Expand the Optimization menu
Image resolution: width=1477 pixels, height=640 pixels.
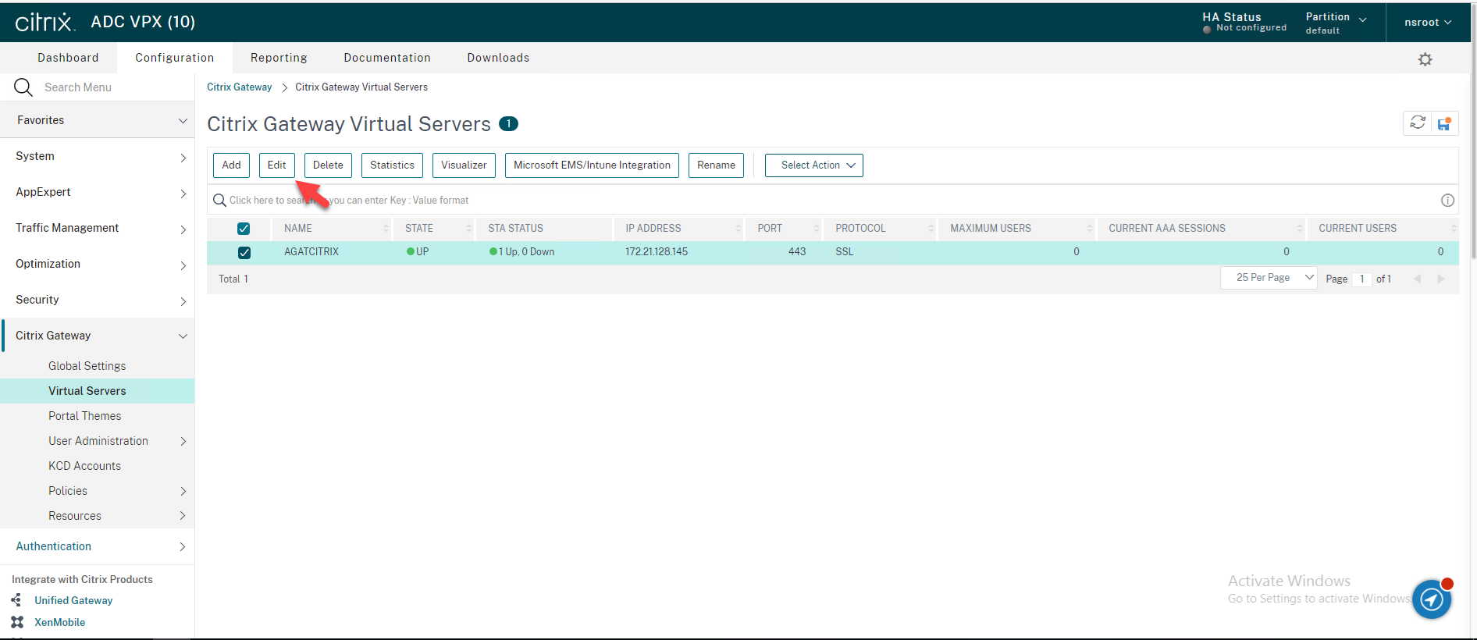98,264
